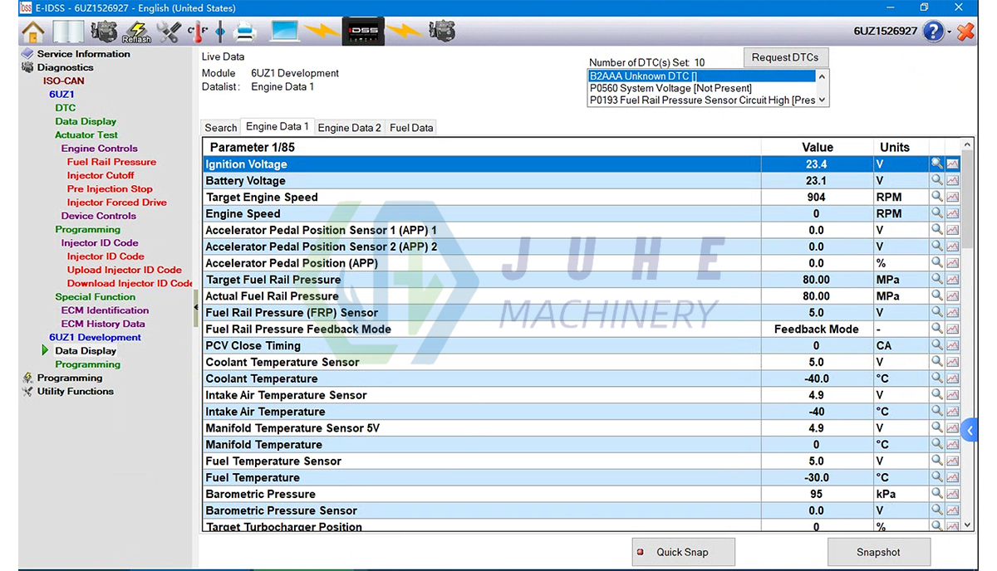Screen dimensions: 997x571
Task: Open the DTC list dropdown arrow
Action: click(822, 100)
